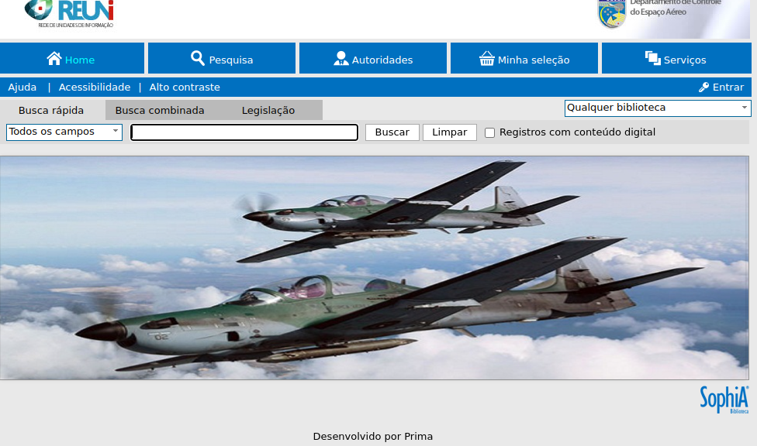The width and height of the screenshot is (757, 446).
Task: Click the key icon beside Entrar
Action: (703, 87)
